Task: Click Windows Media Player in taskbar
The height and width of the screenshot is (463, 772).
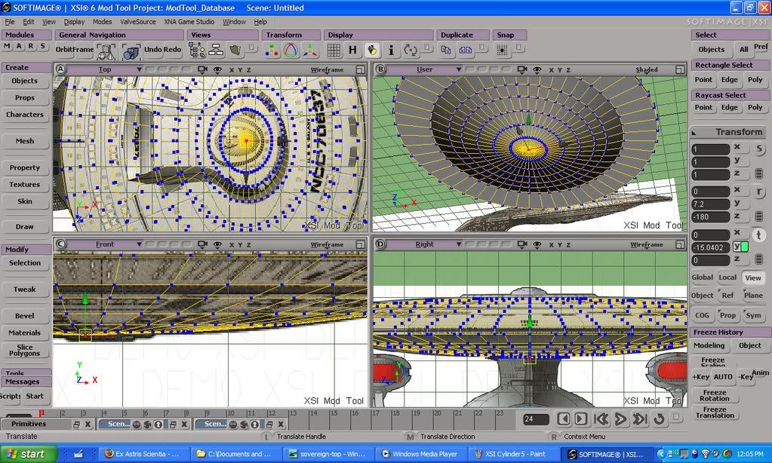Action: 420,454
